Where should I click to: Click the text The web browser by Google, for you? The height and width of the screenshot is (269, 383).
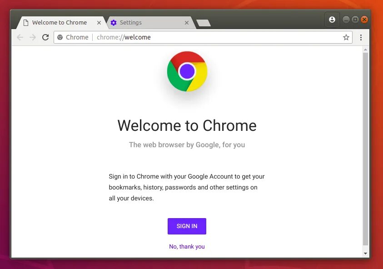click(187, 145)
